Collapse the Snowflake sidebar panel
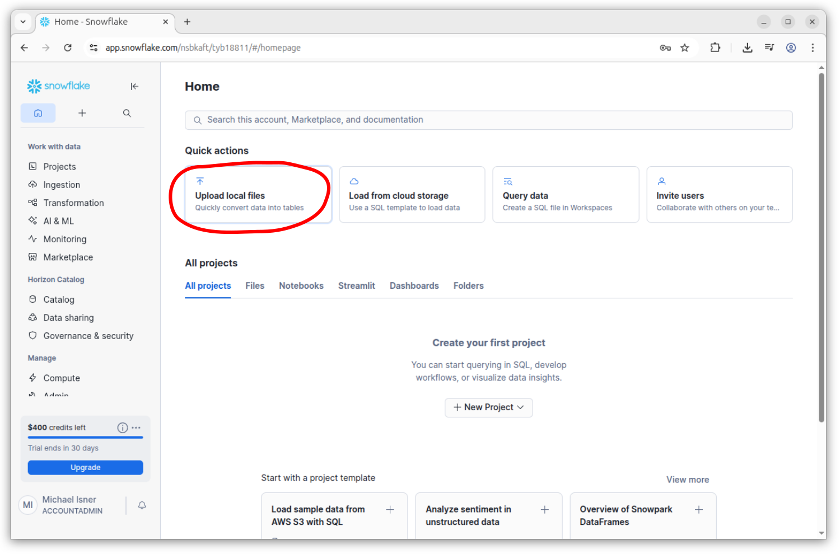This screenshot has height=554, width=840. [134, 86]
